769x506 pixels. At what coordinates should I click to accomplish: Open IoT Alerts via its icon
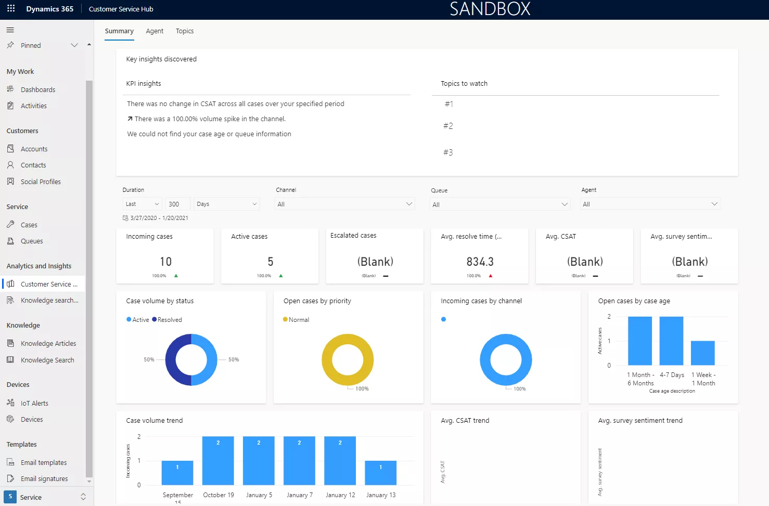pyautogui.click(x=10, y=403)
